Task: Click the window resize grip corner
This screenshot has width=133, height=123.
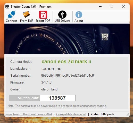Action: coord(128,115)
